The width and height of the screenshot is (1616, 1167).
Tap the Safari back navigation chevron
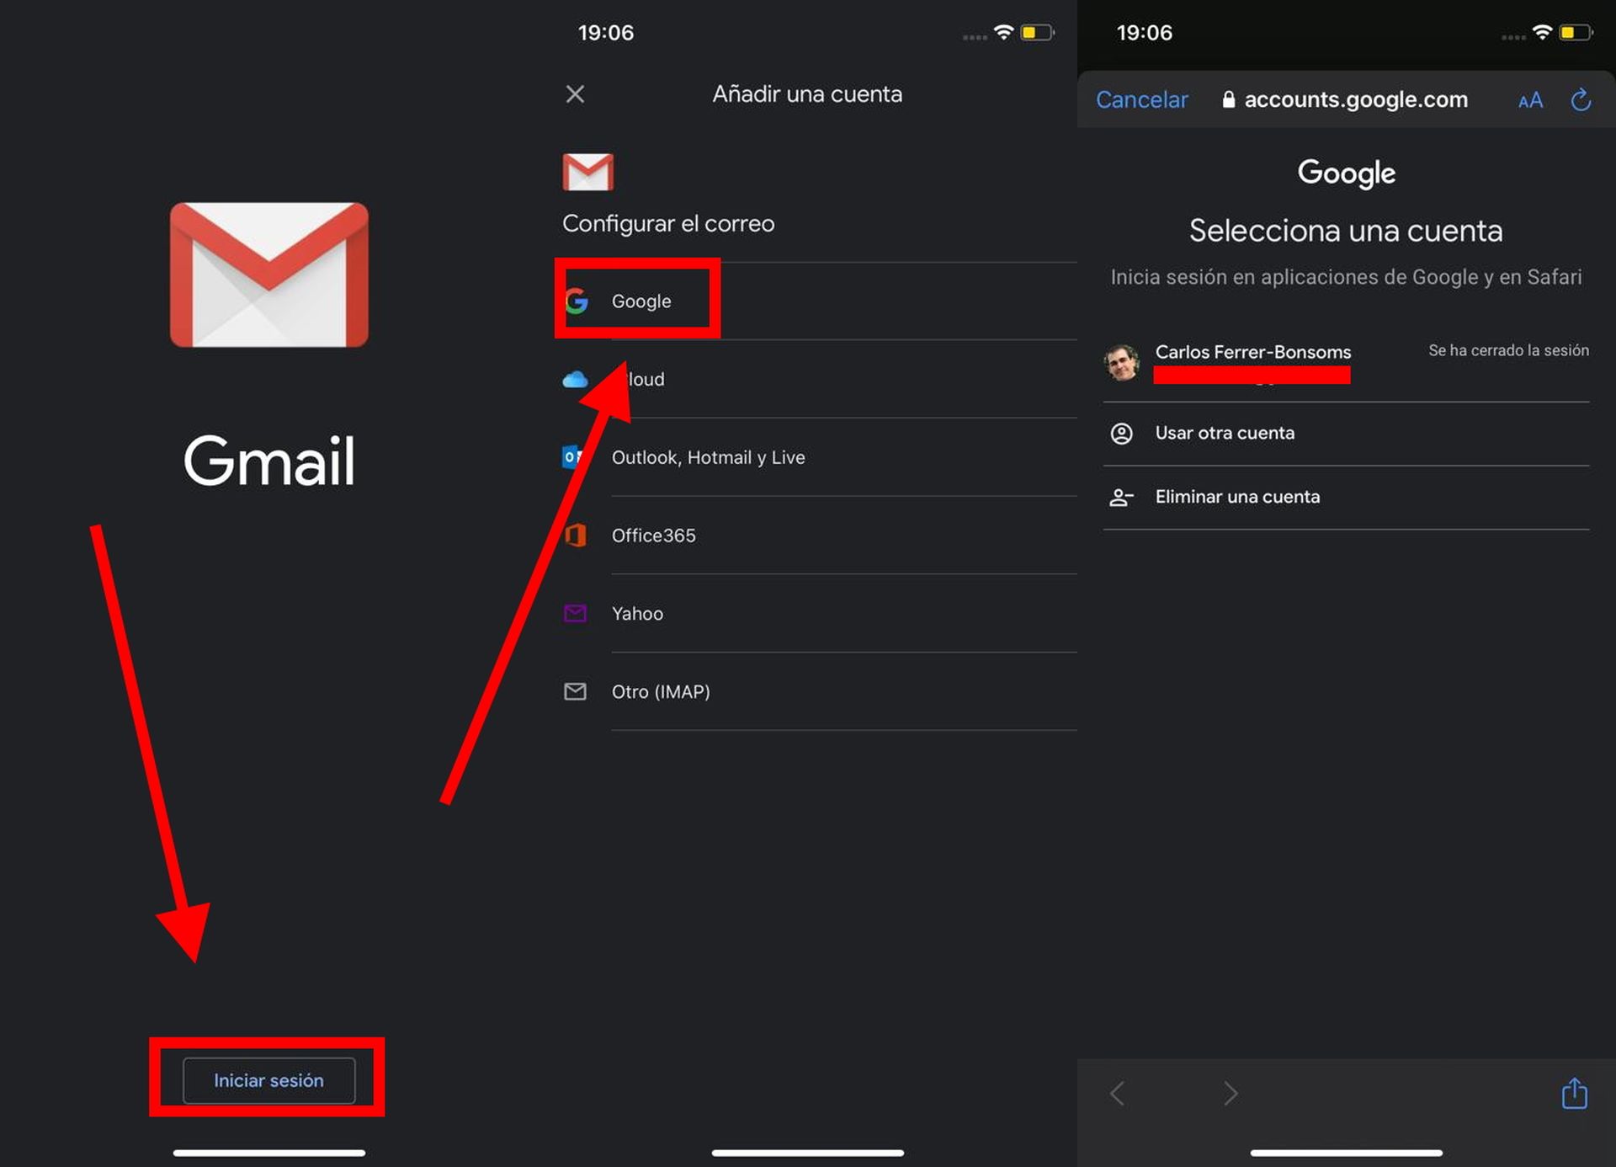pos(1117,1094)
